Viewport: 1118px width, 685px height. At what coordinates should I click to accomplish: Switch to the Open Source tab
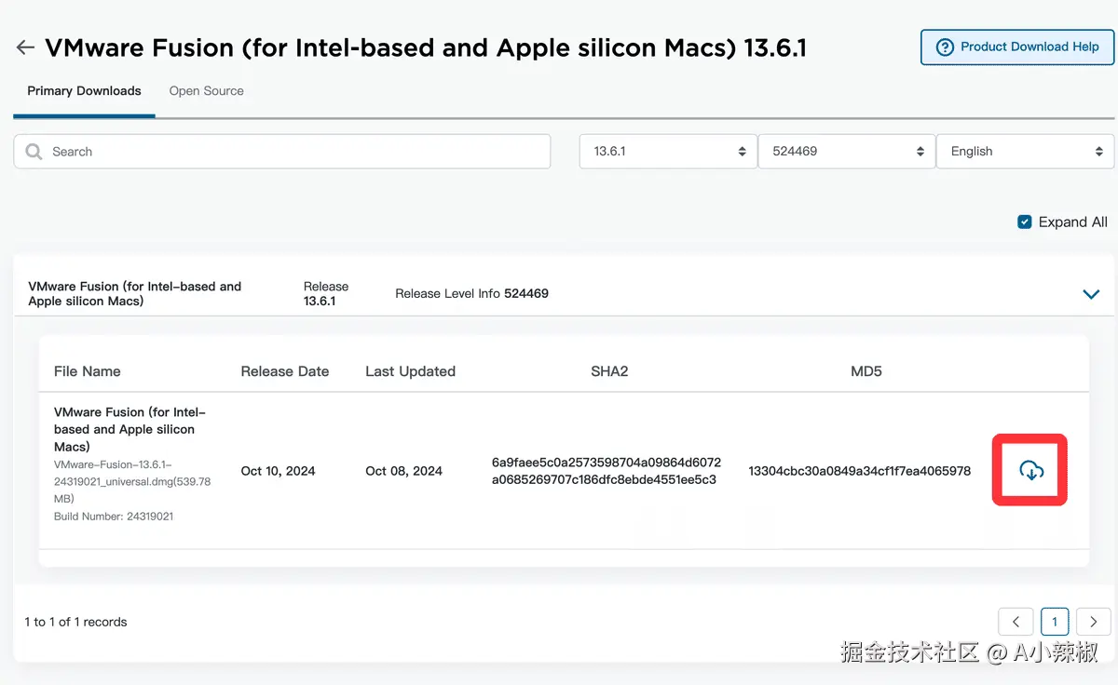coord(206,91)
